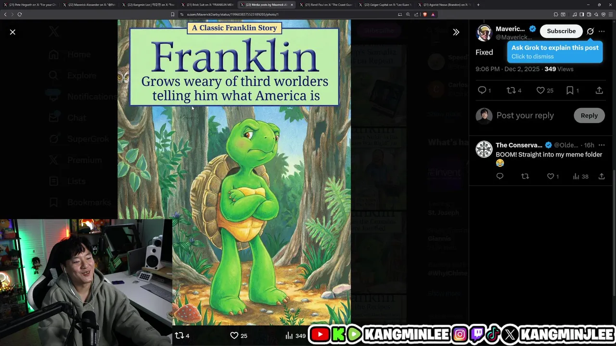Click the repost icon under the photo
This screenshot has width=616, height=346.
179,335
